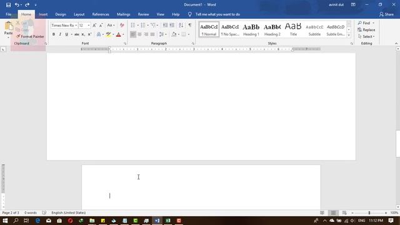Open line and paragraph spacing menu

click(162, 34)
